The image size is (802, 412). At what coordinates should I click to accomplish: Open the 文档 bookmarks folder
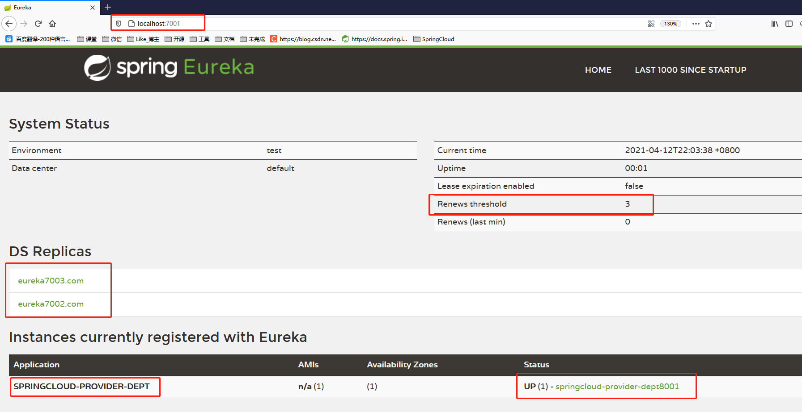(x=225, y=39)
